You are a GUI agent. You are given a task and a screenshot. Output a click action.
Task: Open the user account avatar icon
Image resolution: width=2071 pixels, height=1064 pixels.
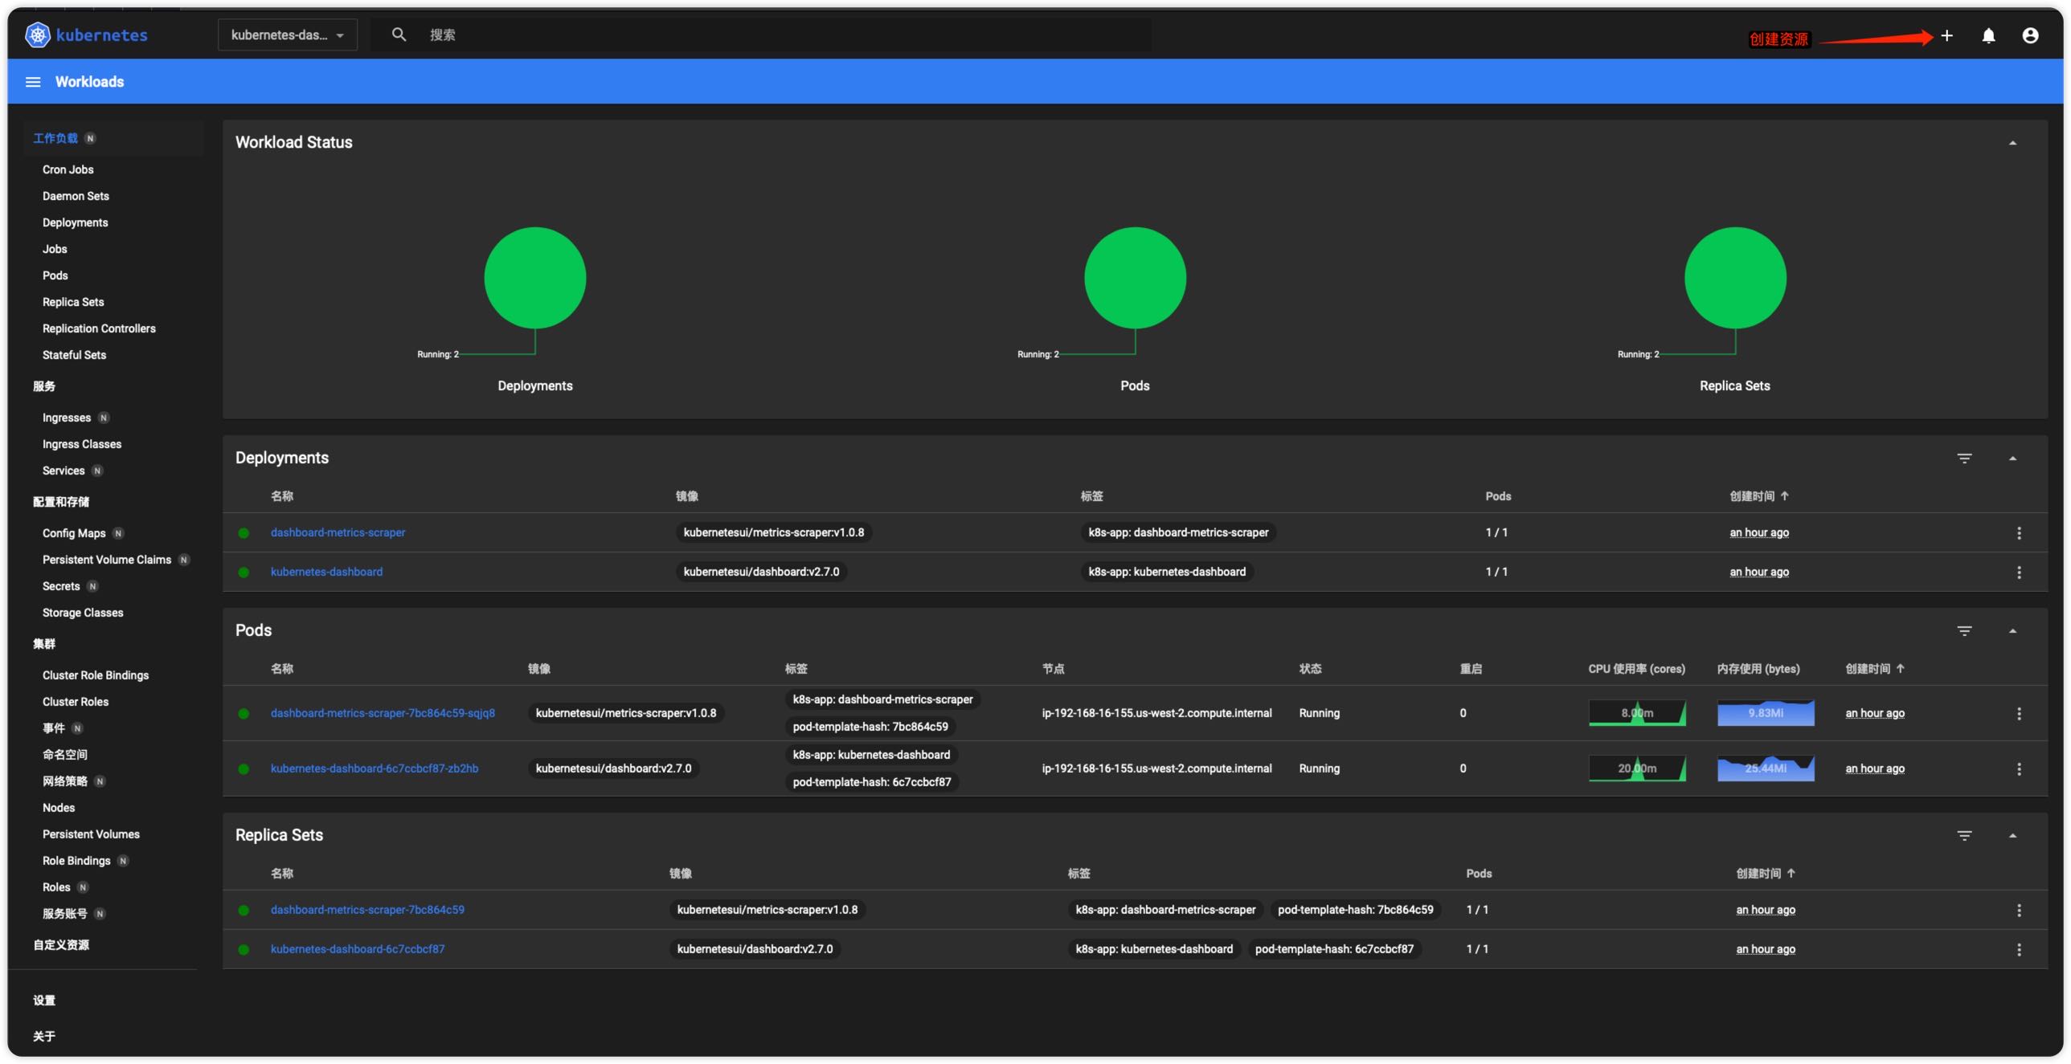(2030, 35)
